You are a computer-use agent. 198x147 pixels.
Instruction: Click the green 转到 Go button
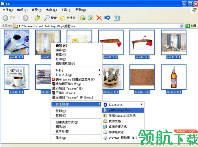(191, 26)
